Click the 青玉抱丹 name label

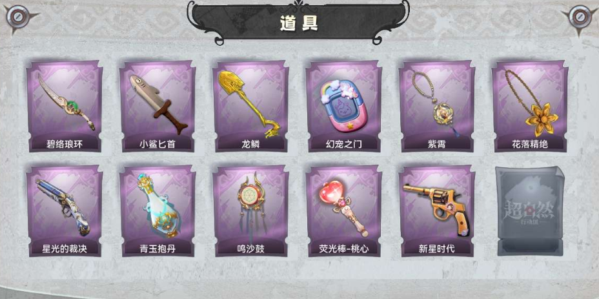coord(157,249)
